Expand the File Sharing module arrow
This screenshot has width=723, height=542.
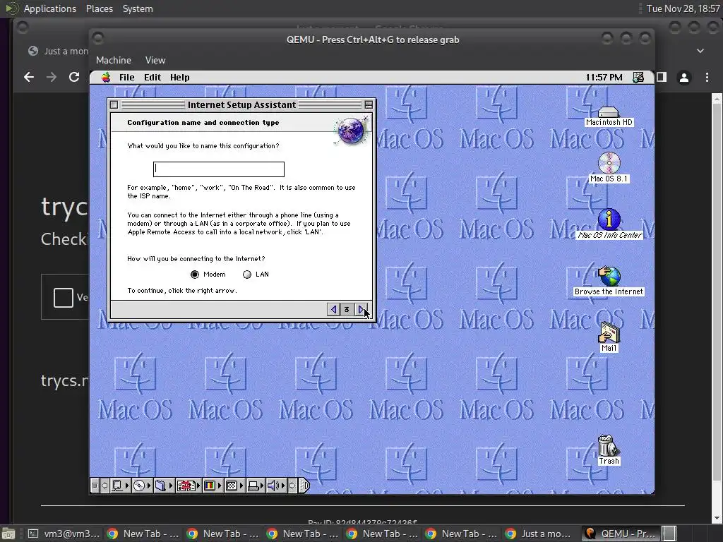click(x=171, y=486)
